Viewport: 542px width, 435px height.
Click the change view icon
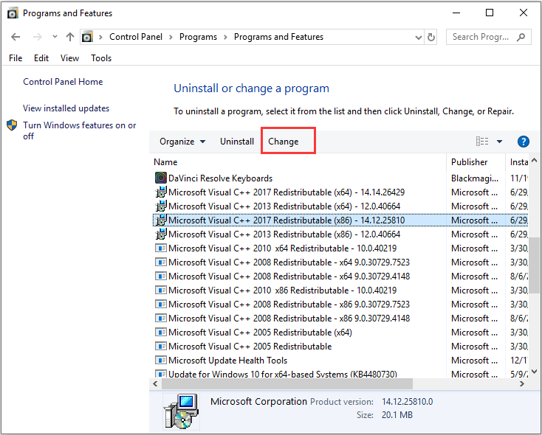[482, 142]
